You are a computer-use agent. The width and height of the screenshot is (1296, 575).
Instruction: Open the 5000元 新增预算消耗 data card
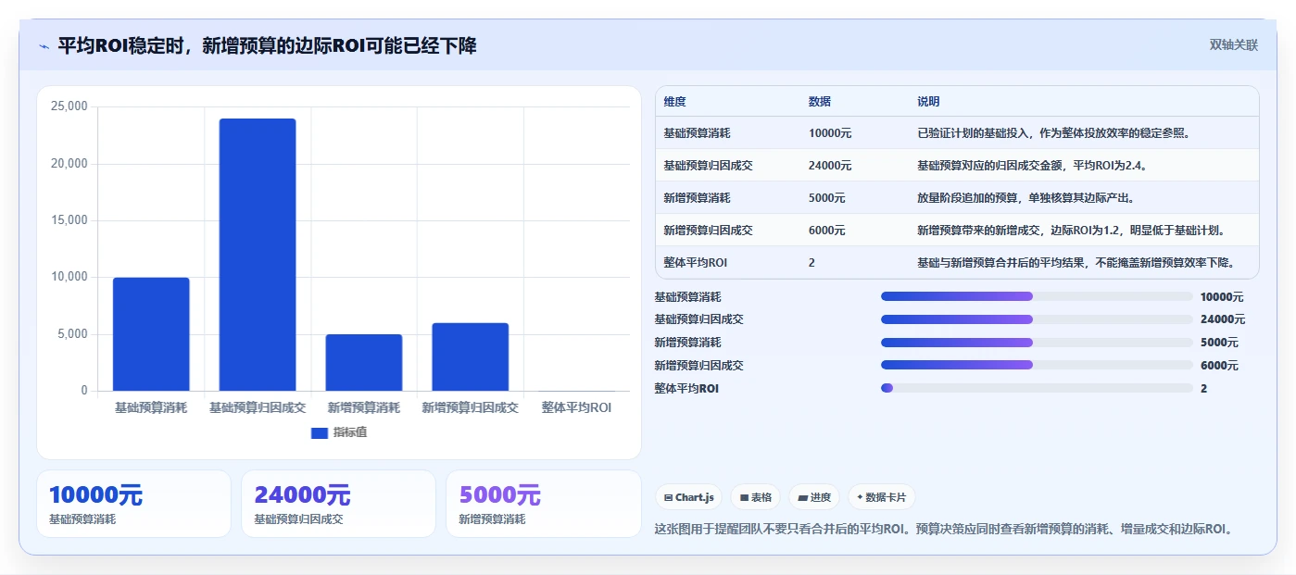[x=544, y=504]
